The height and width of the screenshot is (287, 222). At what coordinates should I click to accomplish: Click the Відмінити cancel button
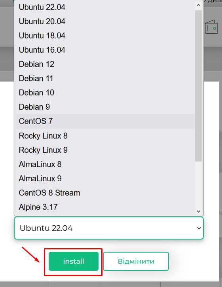pyautogui.click(x=136, y=261)
